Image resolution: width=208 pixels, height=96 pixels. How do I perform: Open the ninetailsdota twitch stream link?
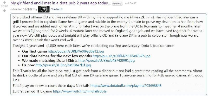(80, 91)
